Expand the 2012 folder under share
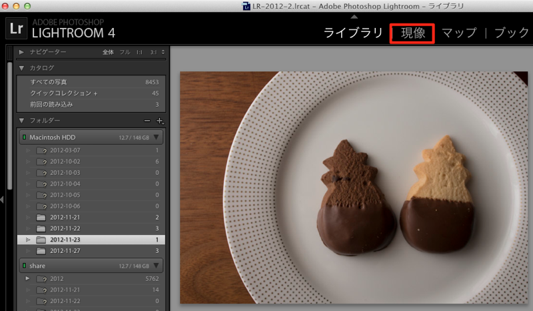The height and width of the screenshot is (311, 533). coord(27,279)
